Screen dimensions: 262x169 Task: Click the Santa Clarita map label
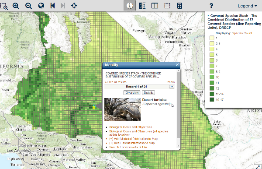tap(21, 128)
